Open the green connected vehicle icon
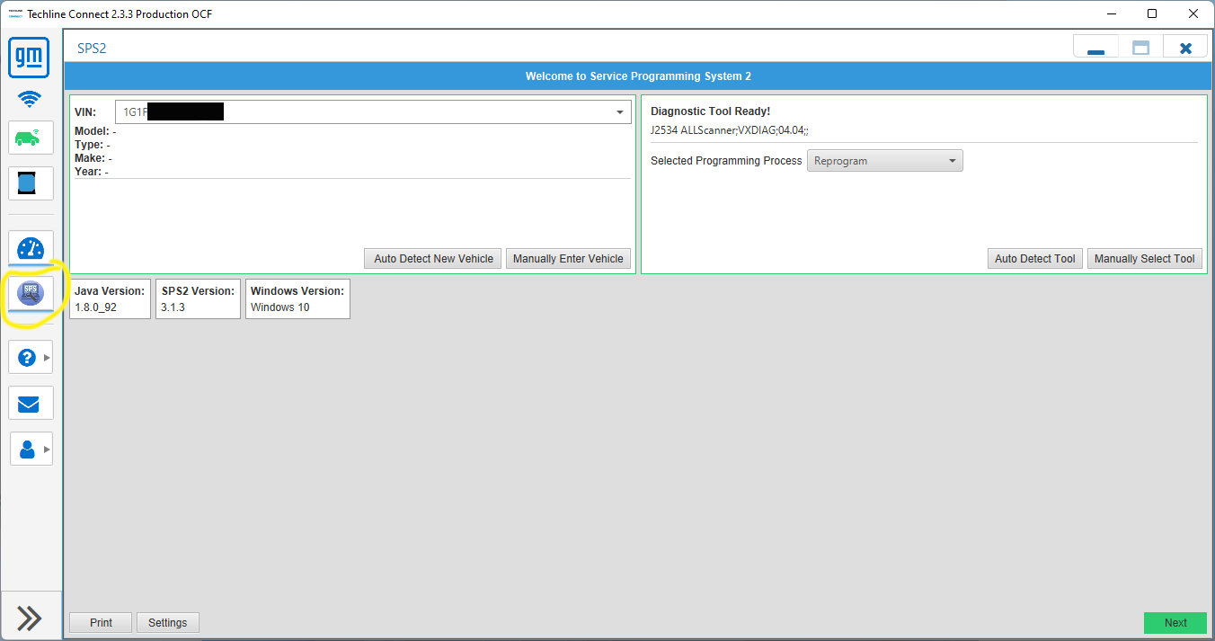The image size is (1215, 641). pyautogui.click(x=31, y=138)
